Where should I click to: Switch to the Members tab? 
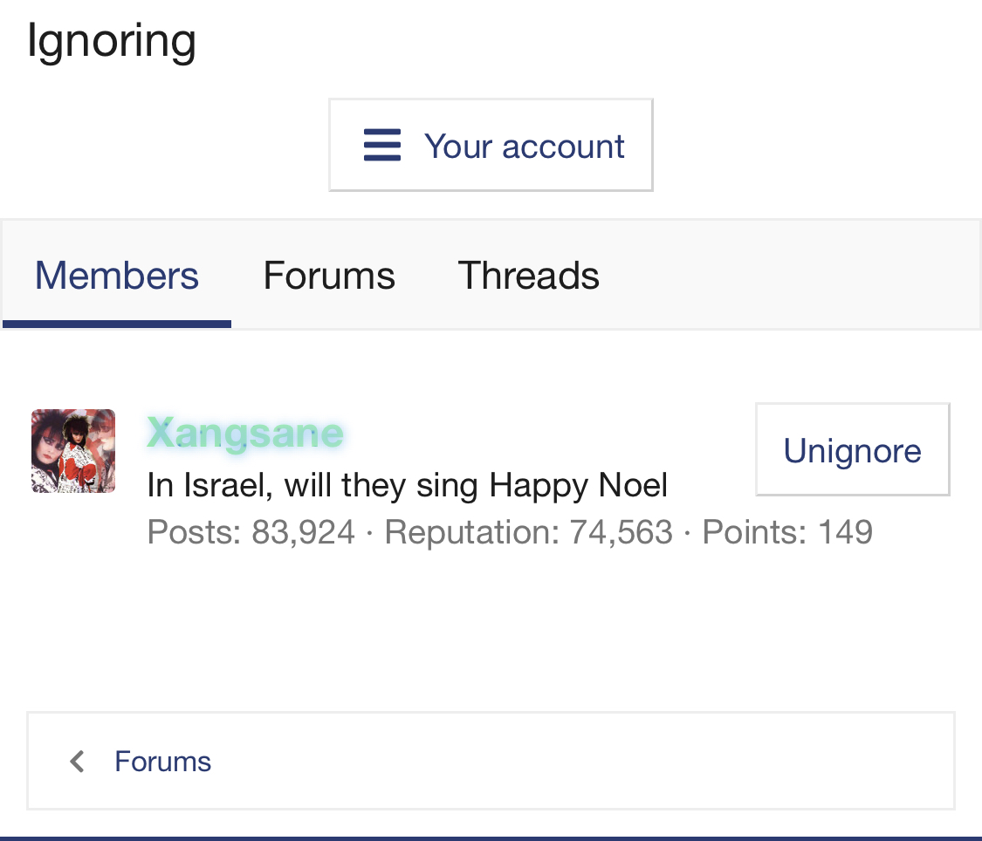117,276
